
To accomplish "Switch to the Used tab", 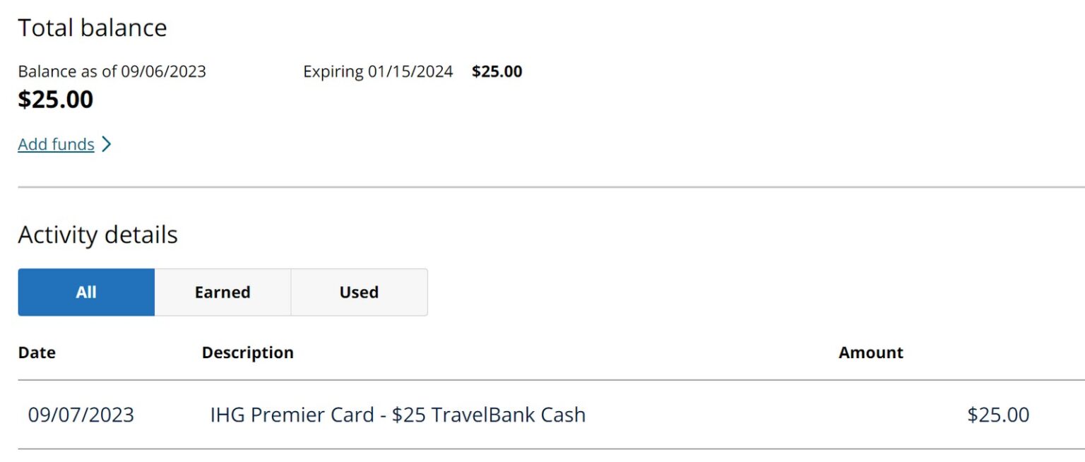I will (x=358, y=292).
